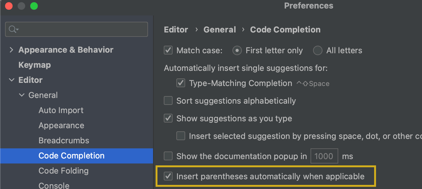Image resolution: width=422 pixels, height=189 pixels.
Task: Click the green maximize window button
Action: (34, 6)
